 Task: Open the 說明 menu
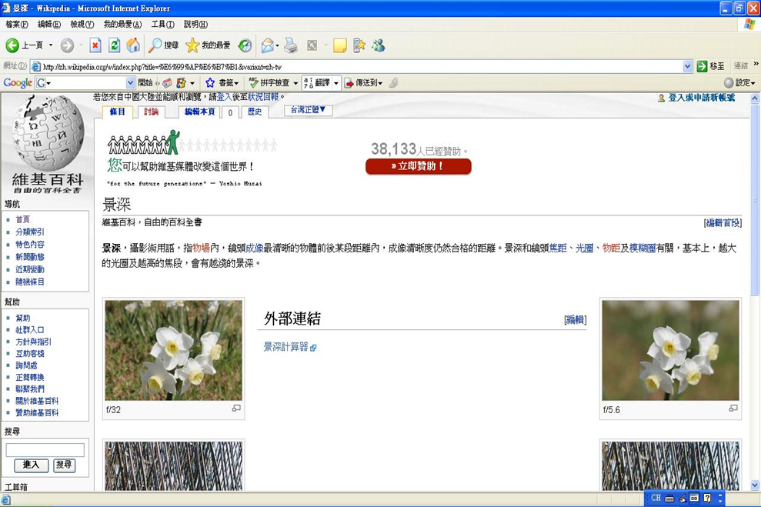(x=195, y=25)
